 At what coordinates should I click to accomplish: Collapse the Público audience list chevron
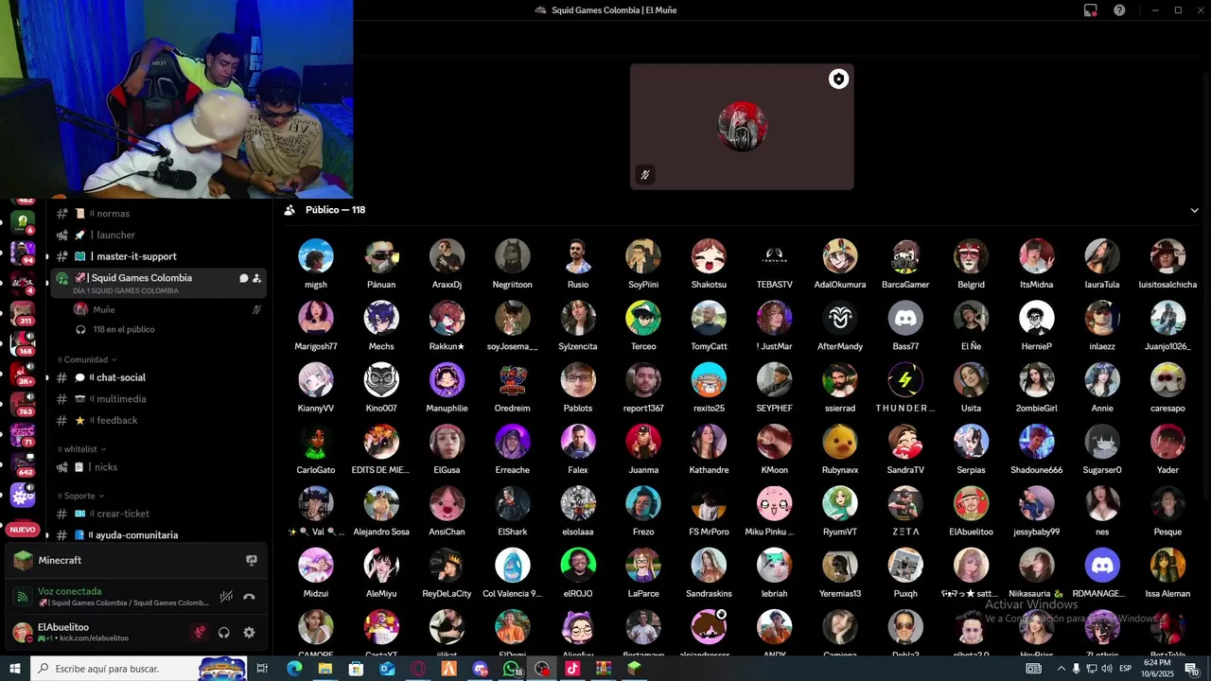(x=1194, y=211)
